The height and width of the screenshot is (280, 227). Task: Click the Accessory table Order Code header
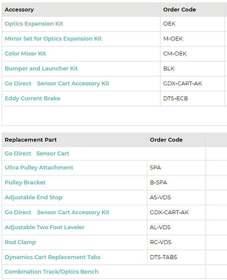(179, 9)
